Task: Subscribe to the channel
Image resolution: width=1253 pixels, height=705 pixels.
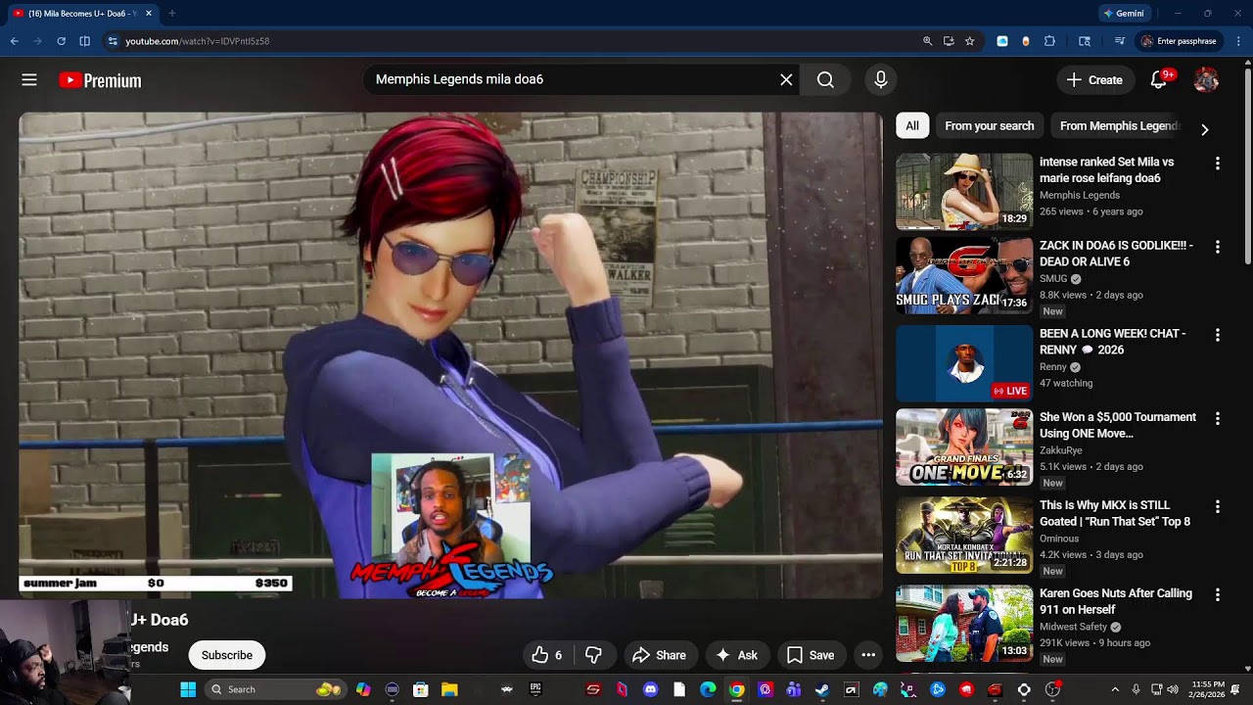Action: click(x=227, y=655)
